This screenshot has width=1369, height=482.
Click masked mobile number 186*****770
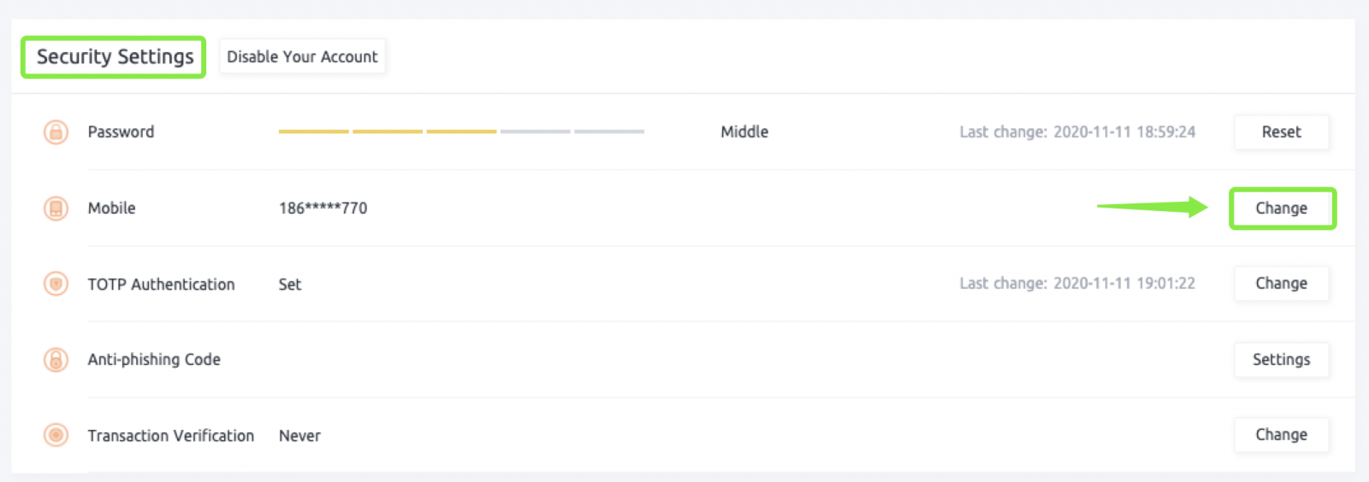(x=323, y=208)
